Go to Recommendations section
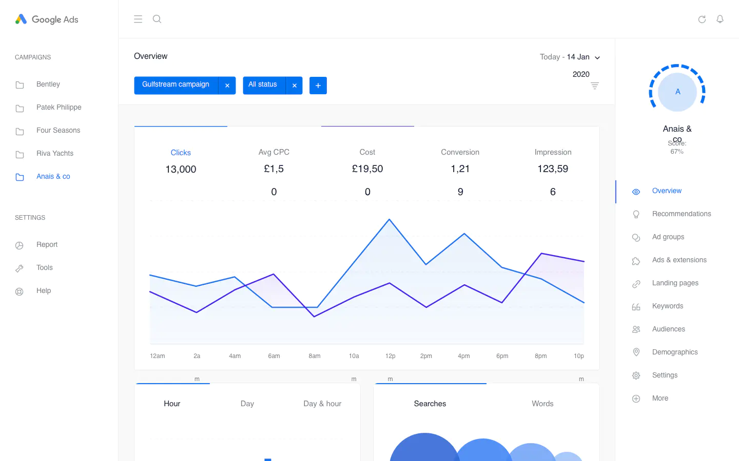Image resolution: width=739 pixels, height=461 pixels. pos(682,214)
